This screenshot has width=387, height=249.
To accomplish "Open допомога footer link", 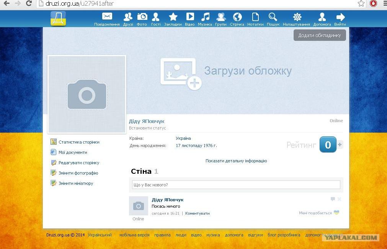I will click(234, 235).
